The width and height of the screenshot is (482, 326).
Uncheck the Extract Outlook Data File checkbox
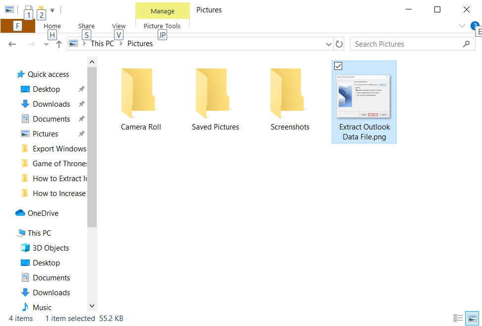coord(338,66)
